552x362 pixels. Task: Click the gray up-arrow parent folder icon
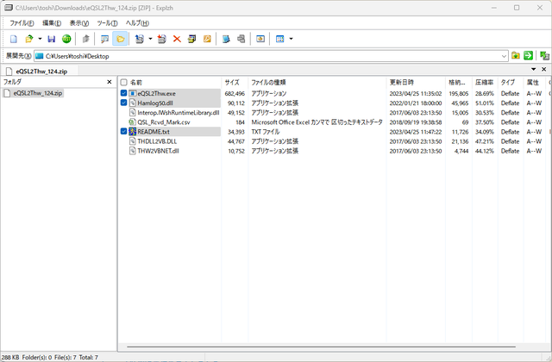[x=85, y=39]
